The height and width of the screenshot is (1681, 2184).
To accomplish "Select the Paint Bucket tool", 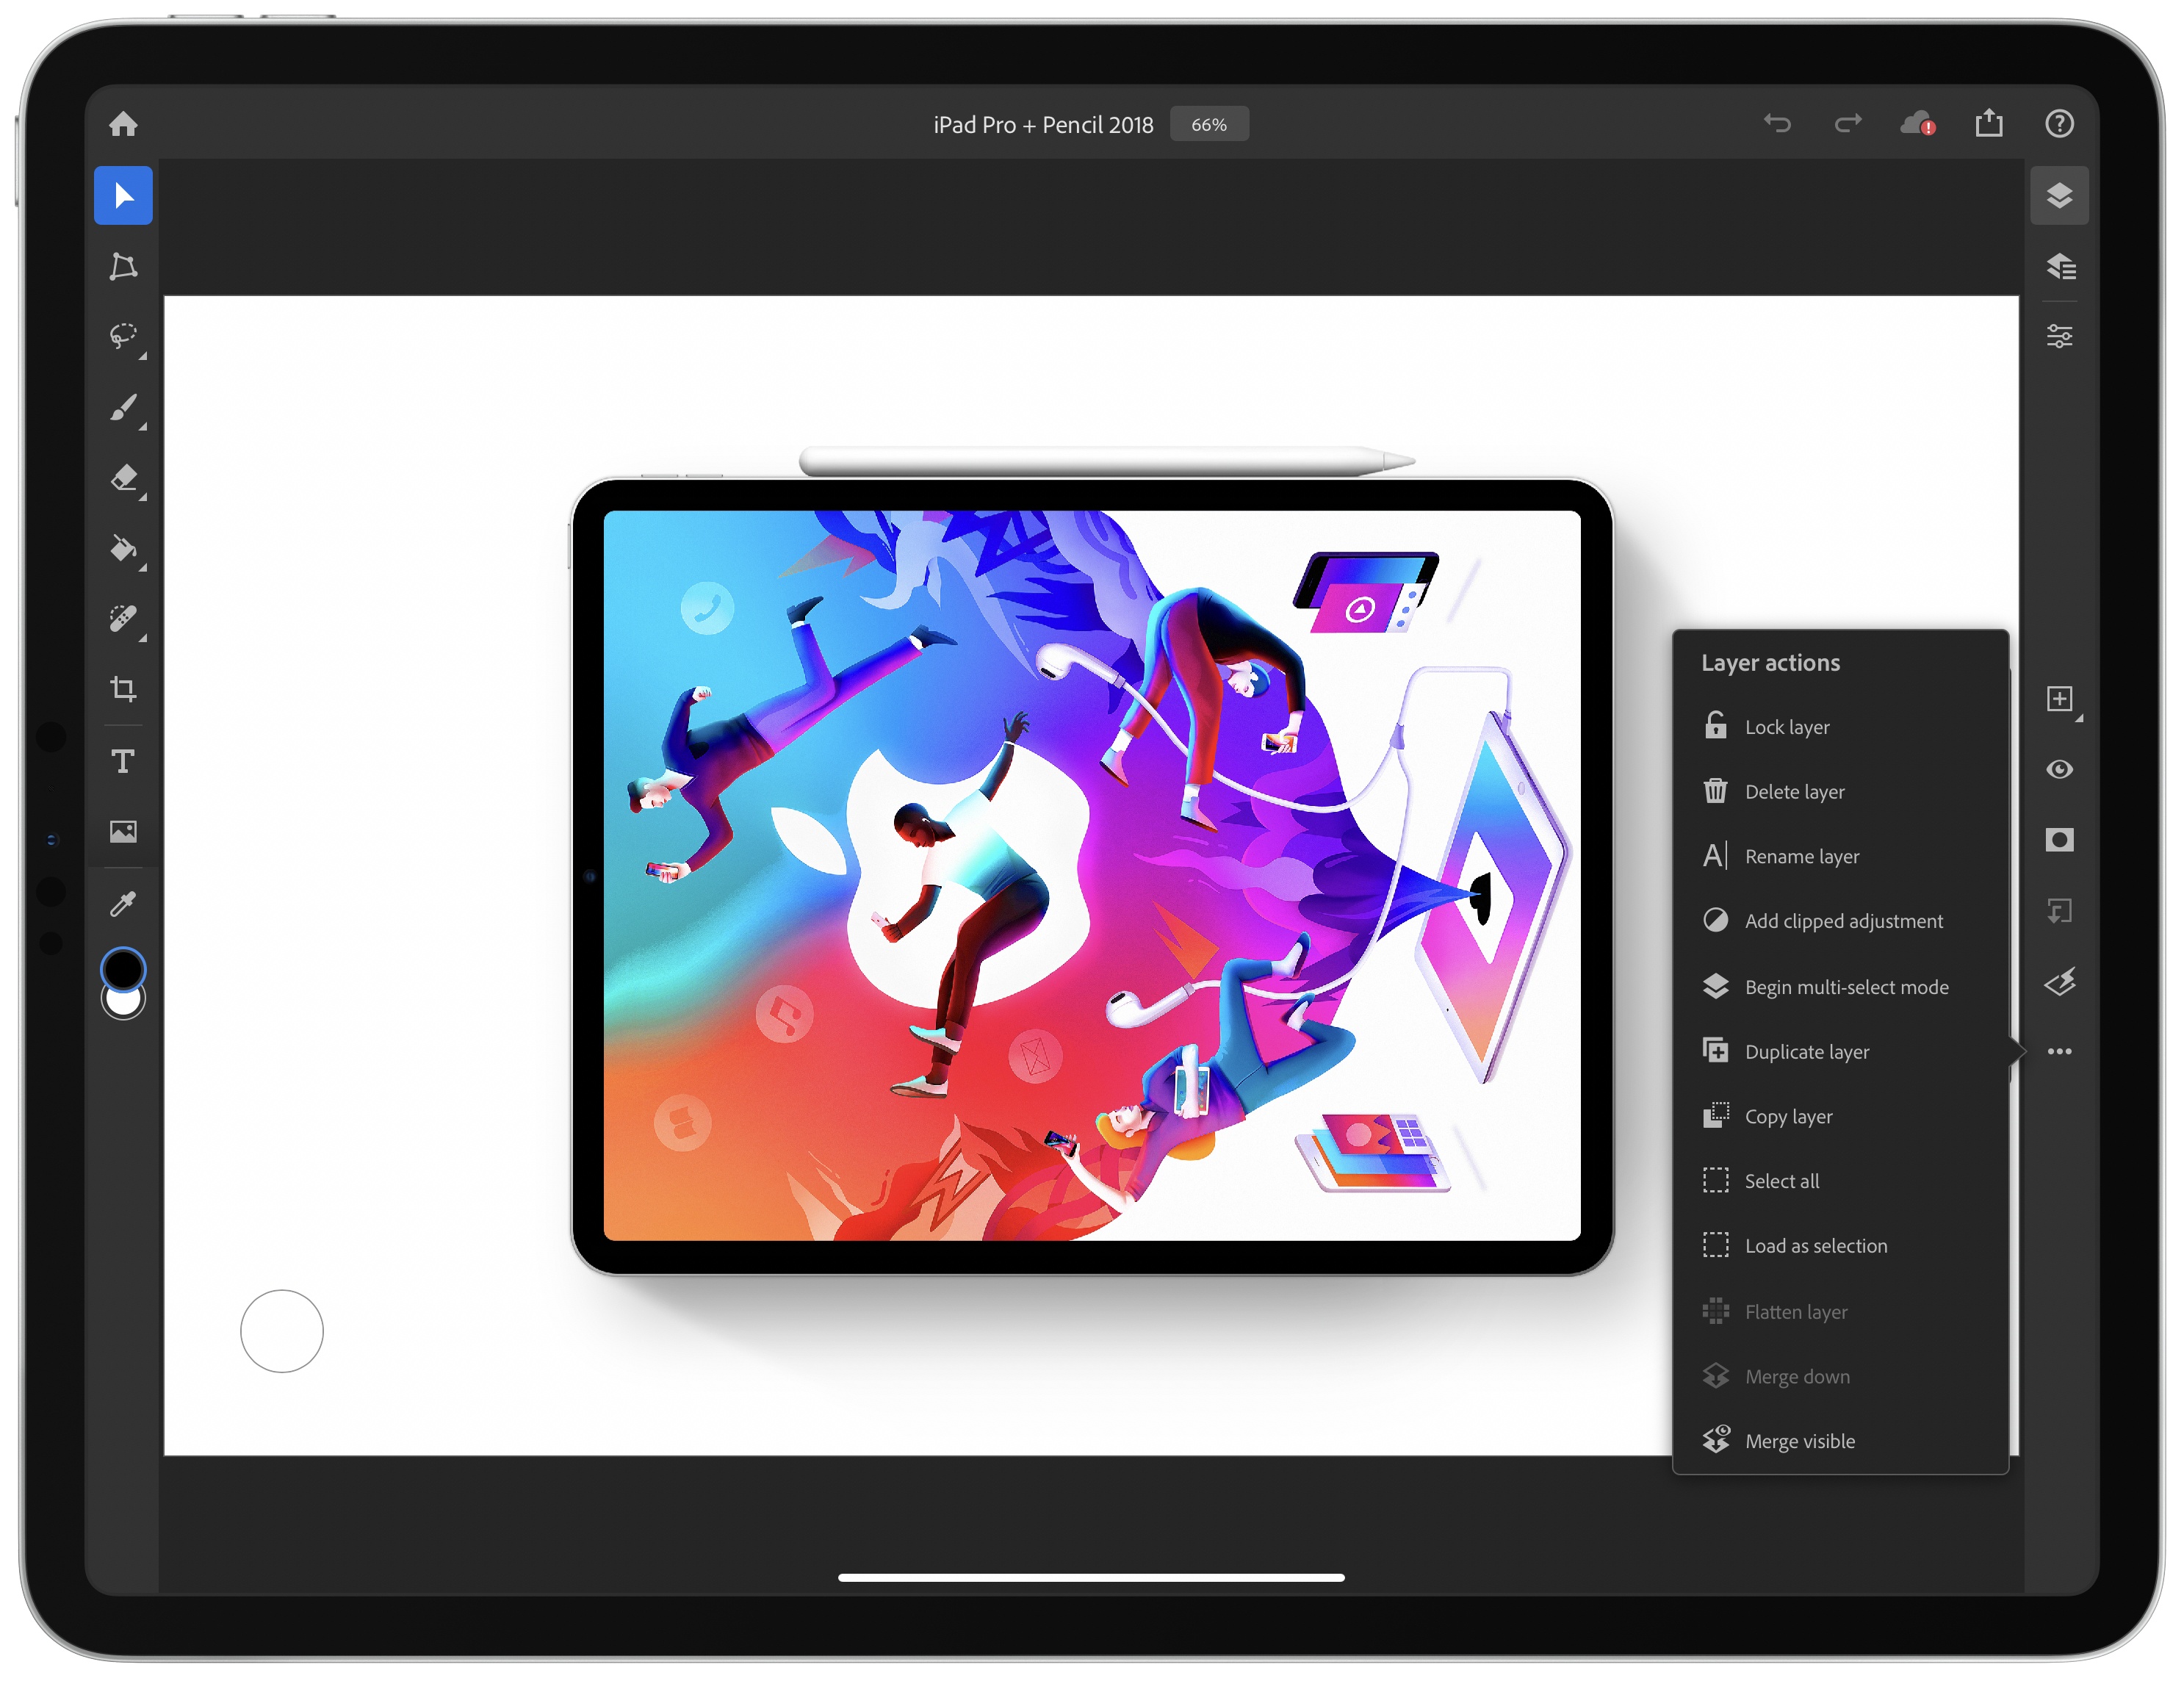I will [x=123, y=549].
